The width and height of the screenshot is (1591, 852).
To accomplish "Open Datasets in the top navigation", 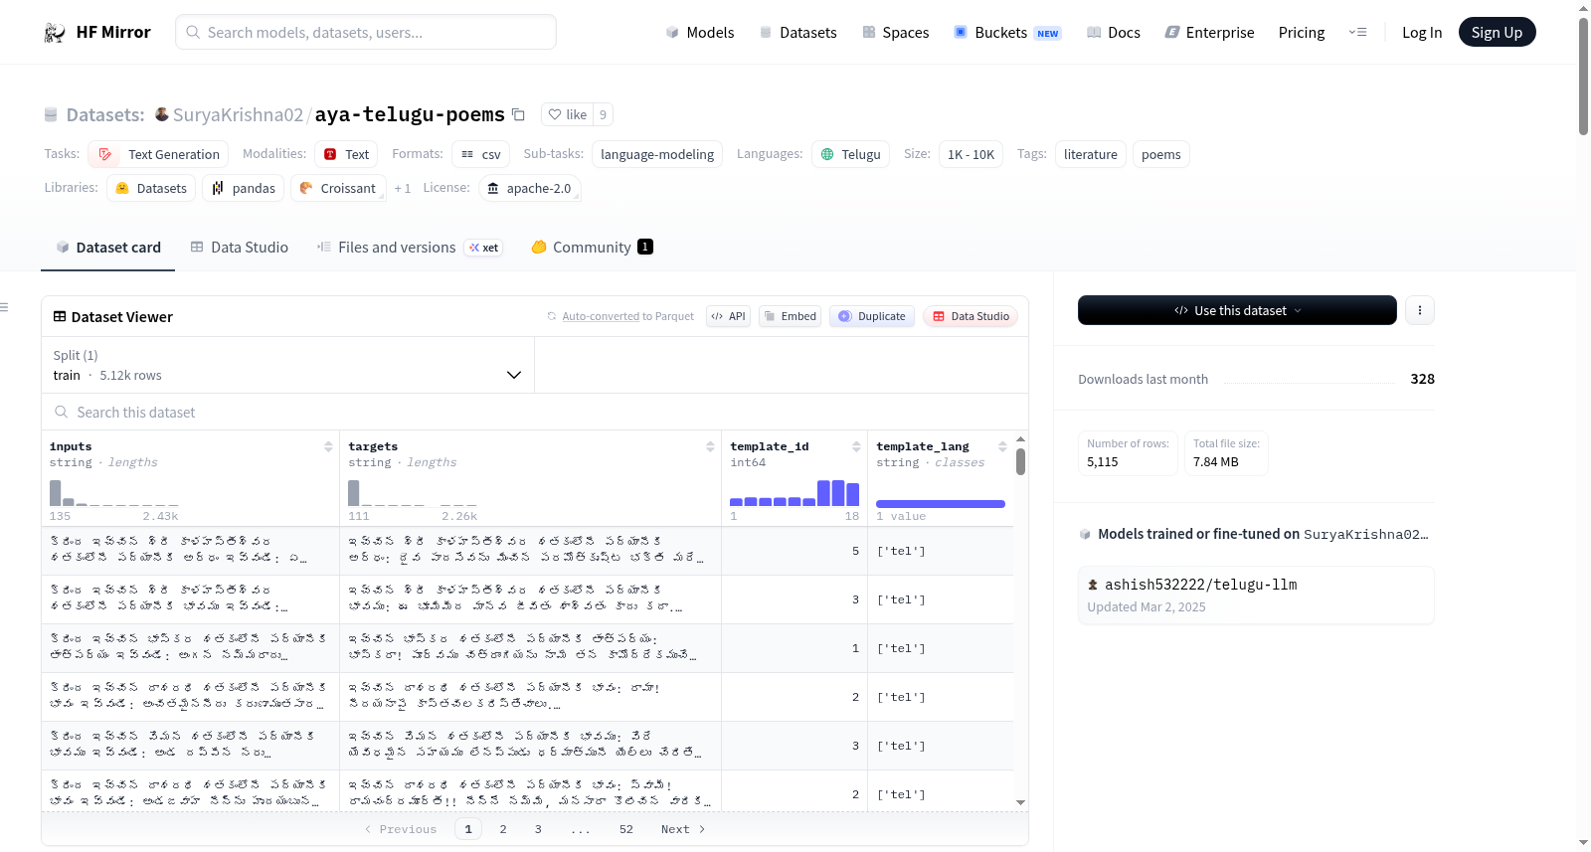I will (x=797, y=33).
